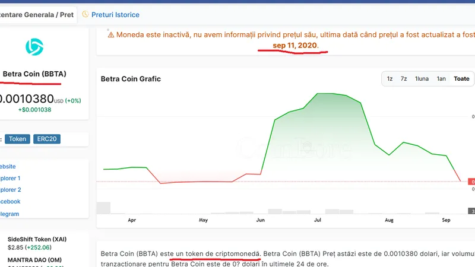Click the (+0%) percent change text
Image resolution: width=475 pixels, height=267 pixels.
(73, 101)
